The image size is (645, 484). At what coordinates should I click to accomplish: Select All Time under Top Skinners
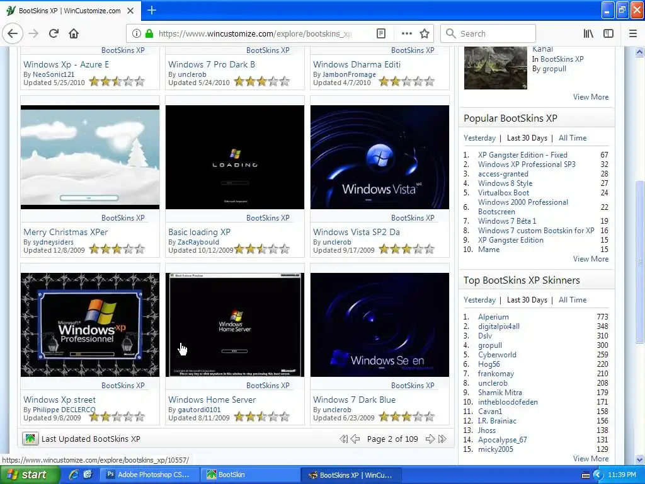[x=573, y=300]
